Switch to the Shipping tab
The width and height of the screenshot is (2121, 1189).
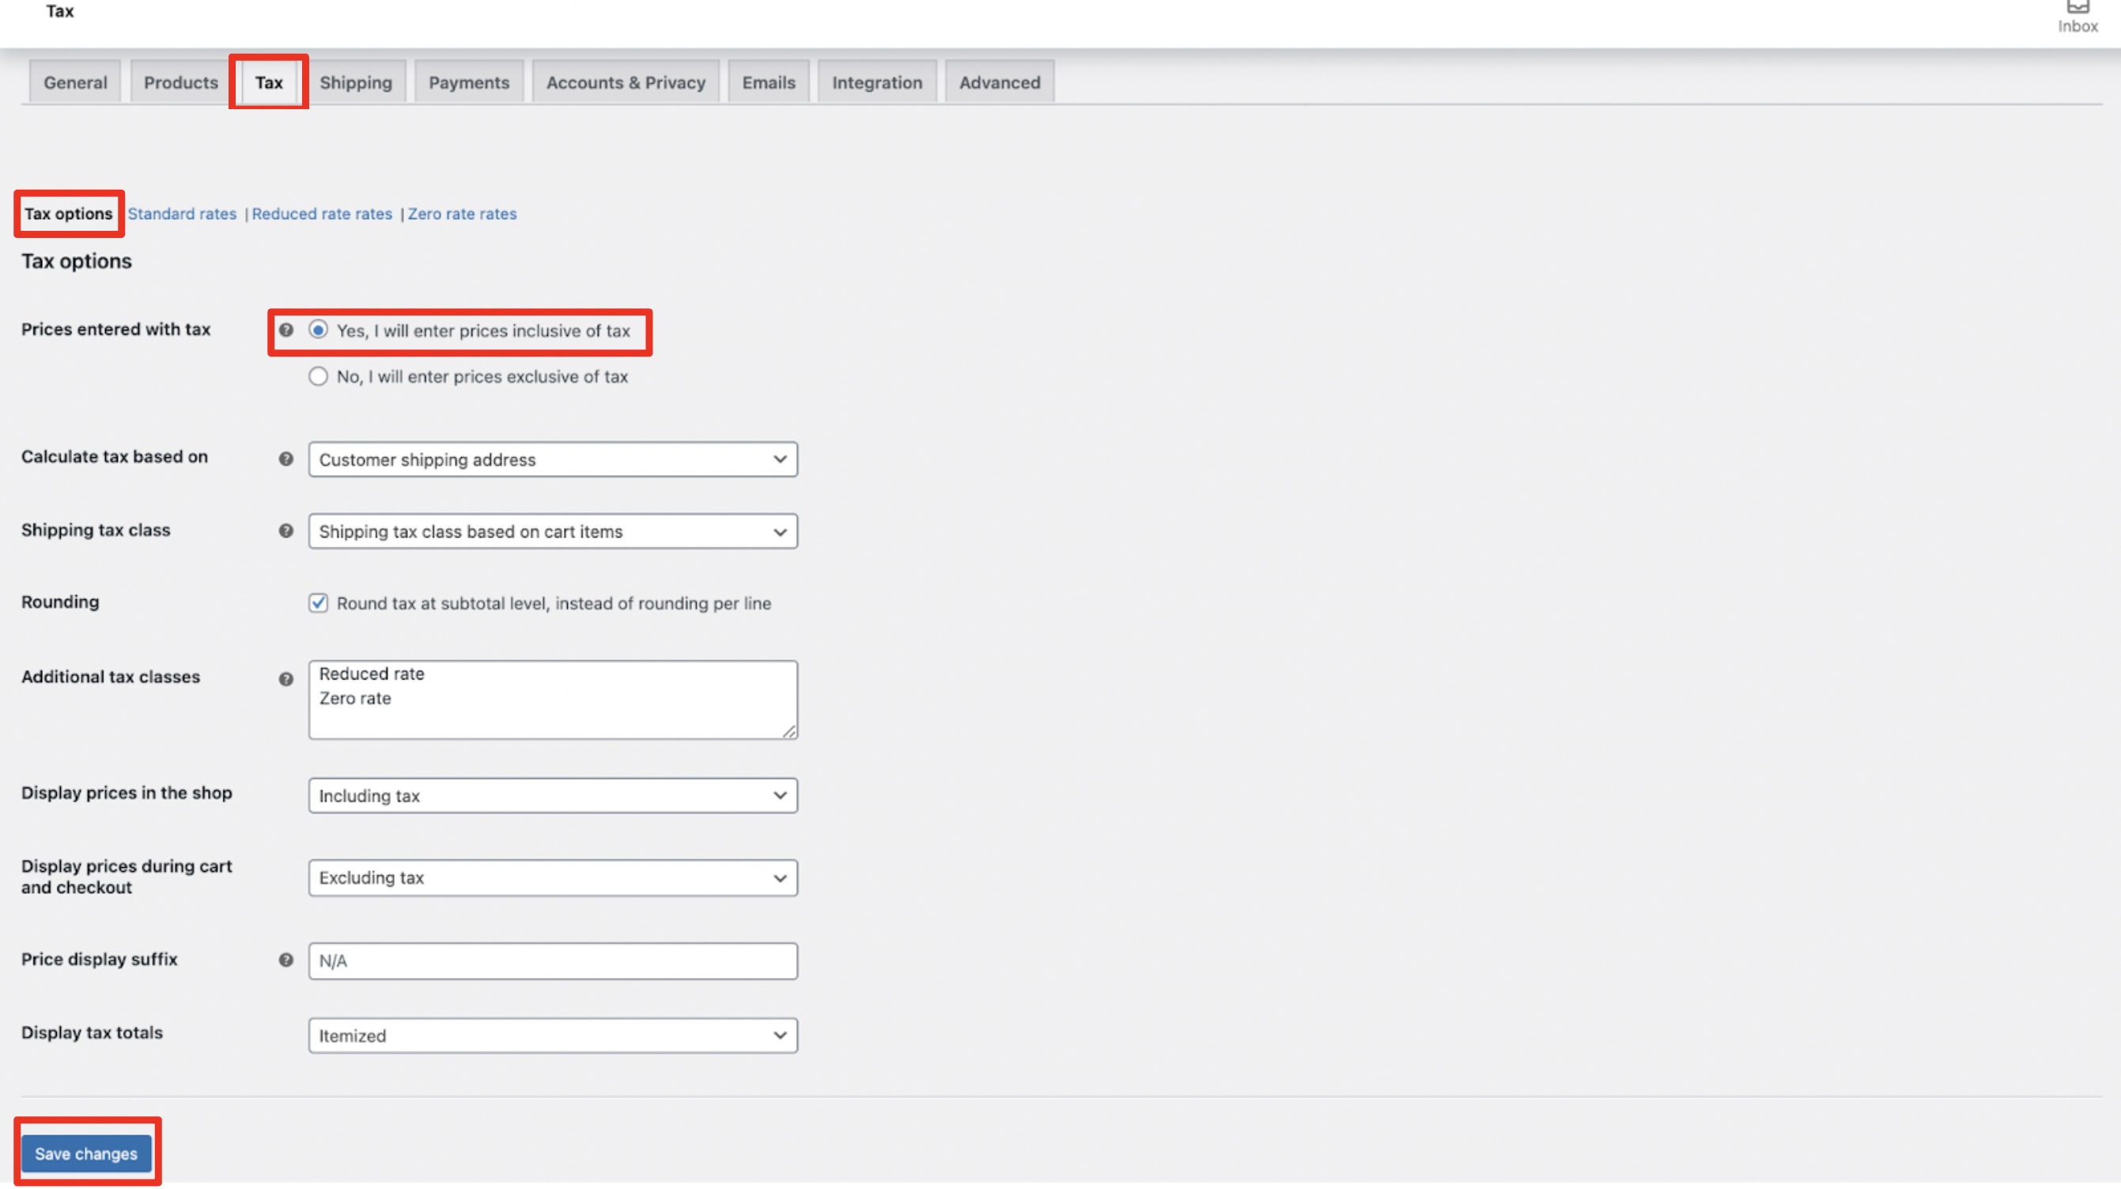click(356, 82)
